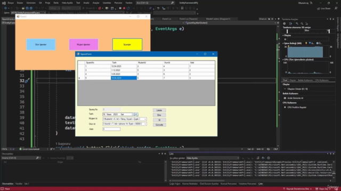Click the SiparisNo column header
This screenshot has height=191, width=341.
pyautogui.click(x=98, y=63)
